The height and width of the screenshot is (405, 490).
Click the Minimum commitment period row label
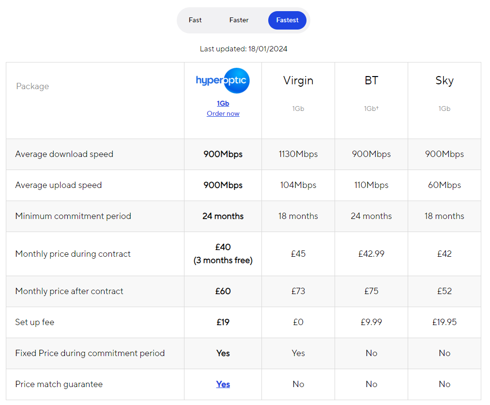coord(73,216)
